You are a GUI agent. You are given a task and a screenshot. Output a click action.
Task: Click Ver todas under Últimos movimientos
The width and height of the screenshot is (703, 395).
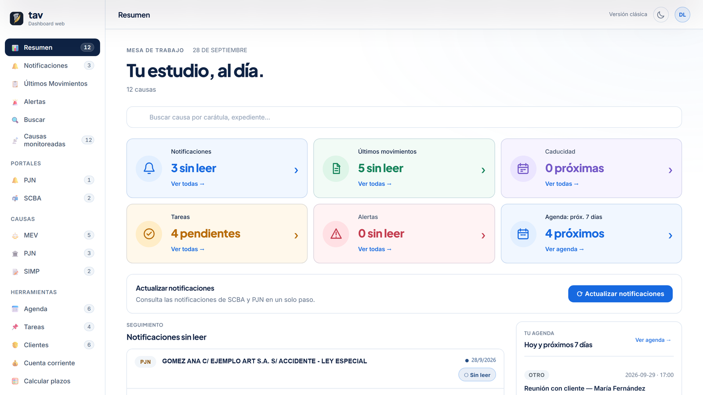tap(375, 184)
